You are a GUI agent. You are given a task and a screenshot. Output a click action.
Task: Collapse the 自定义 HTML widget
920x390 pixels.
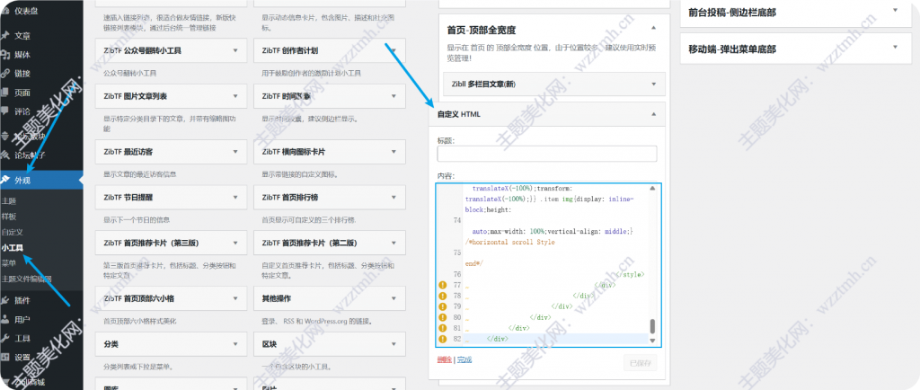click(x=654, y=114)
